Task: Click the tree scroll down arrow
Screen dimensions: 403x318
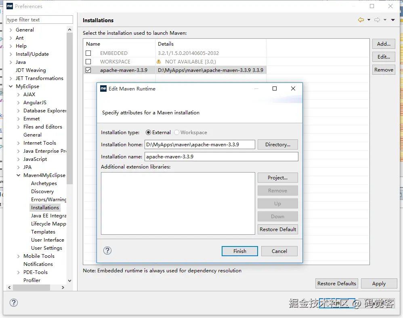Action: point(69,280)
